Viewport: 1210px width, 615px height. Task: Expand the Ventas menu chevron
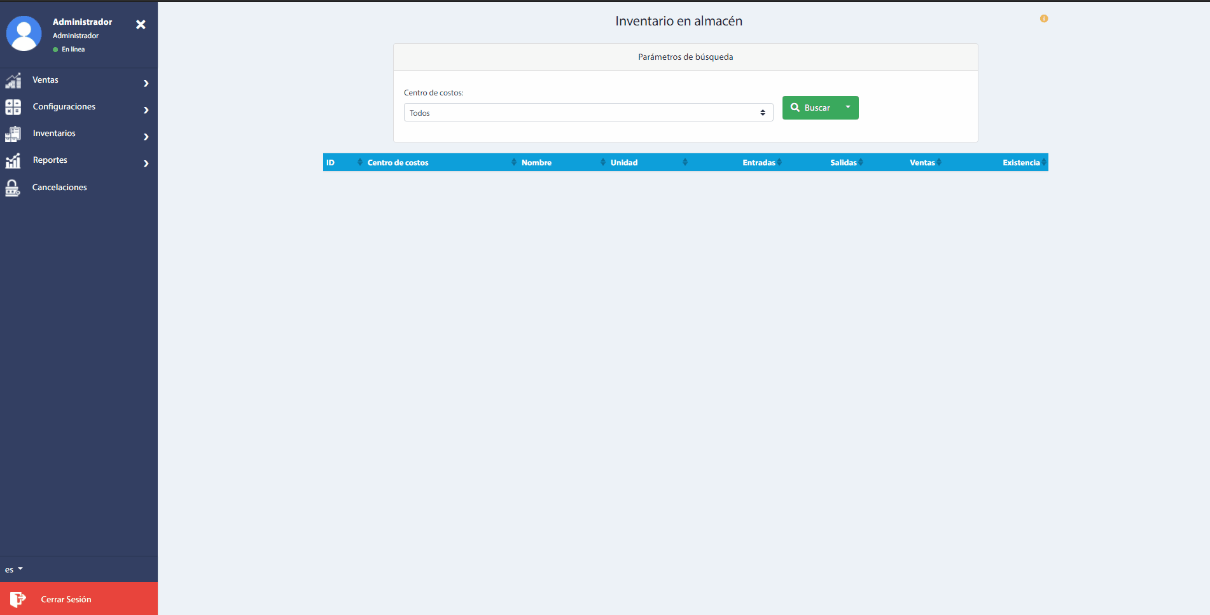146,83
